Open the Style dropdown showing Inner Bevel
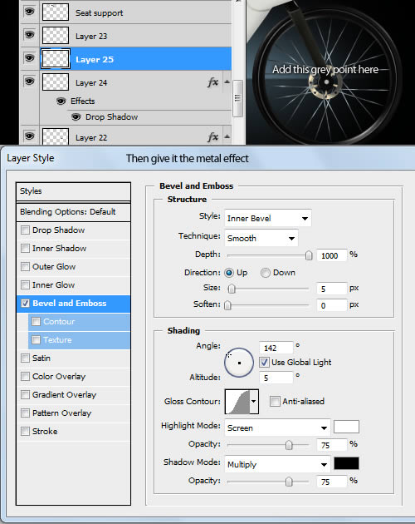The width and height of the screenshot is (415, 524). (x=268, y=218)
